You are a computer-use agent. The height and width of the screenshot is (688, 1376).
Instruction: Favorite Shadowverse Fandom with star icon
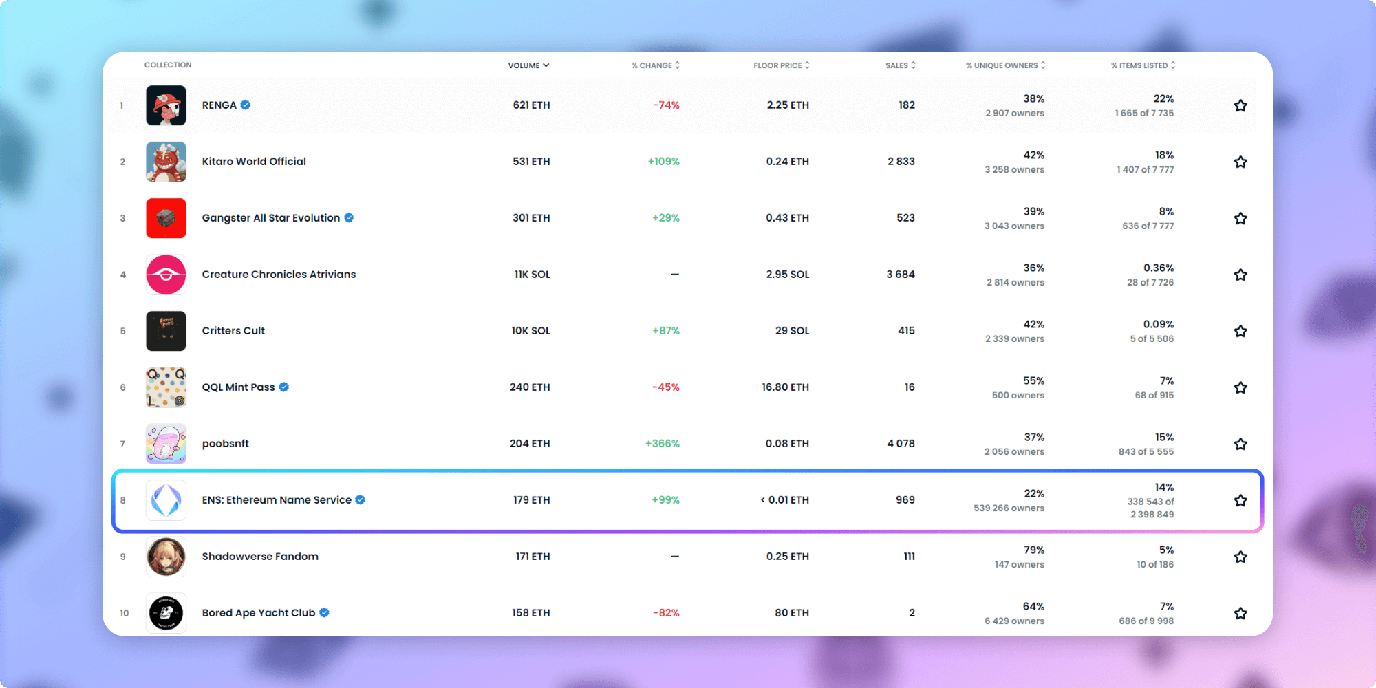click(1240, 557)
